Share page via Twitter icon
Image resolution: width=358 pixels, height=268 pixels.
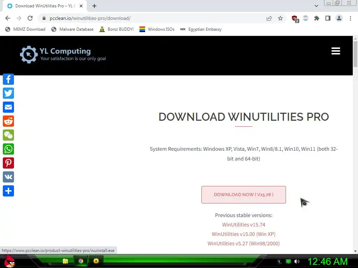pyautogui.click(x=8, y=93)
